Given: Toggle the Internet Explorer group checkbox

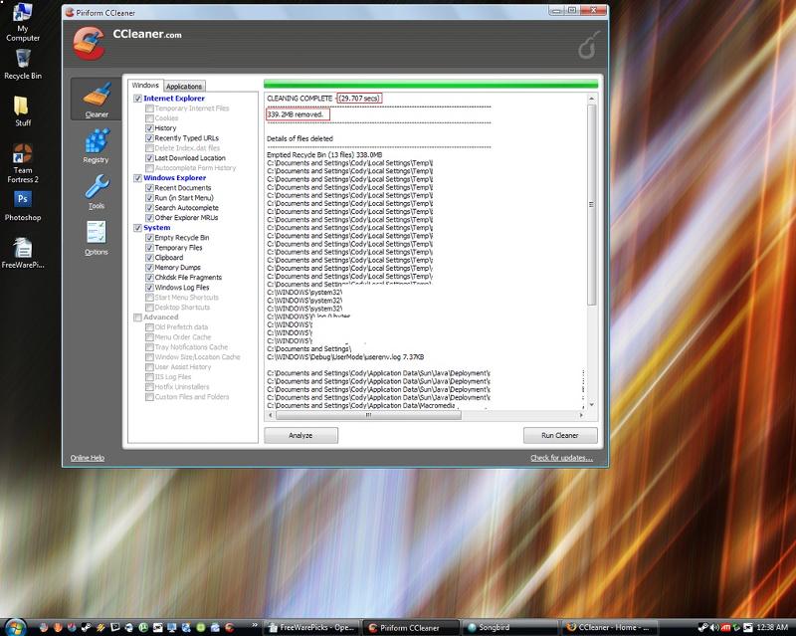Looking at the screenshot, I should [x=137, y=99].
